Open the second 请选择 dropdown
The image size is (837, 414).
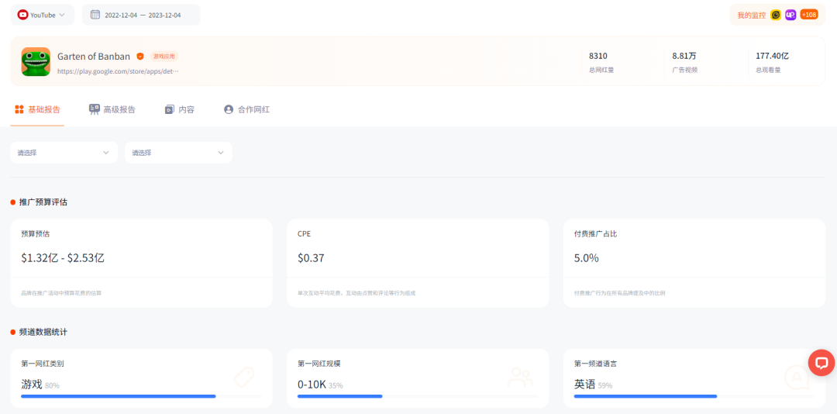178,153
